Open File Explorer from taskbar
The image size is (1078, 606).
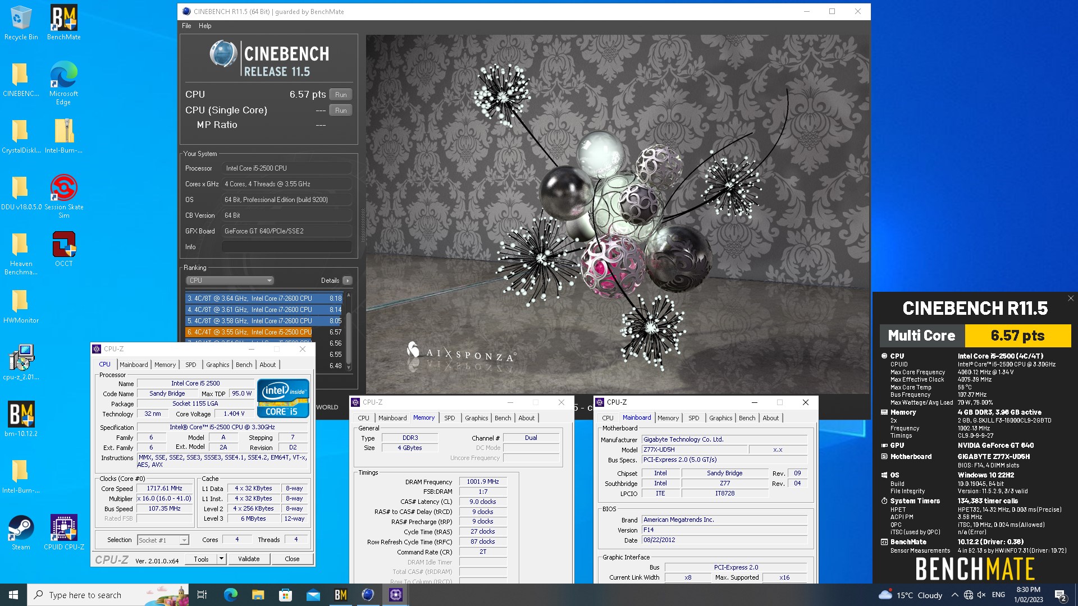tap(258, 595)
